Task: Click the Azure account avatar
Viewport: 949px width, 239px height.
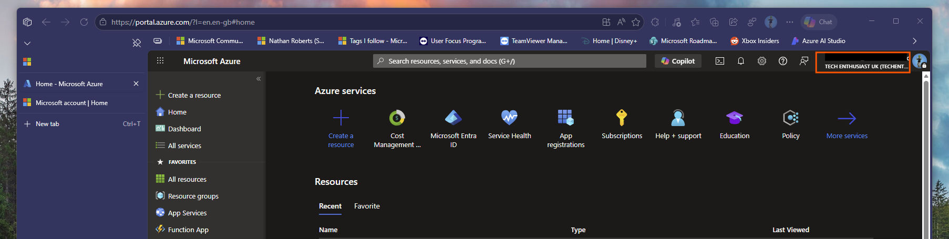Action: point(920,61)
